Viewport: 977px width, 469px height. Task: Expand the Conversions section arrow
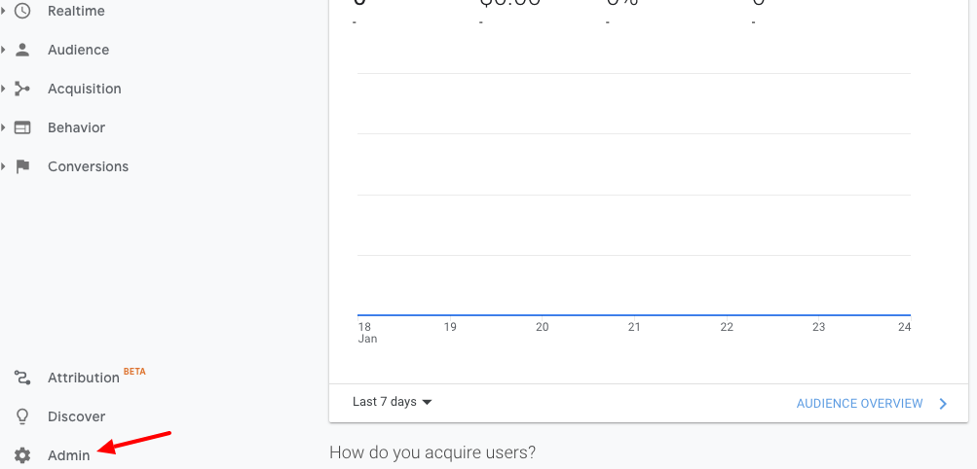pyautogui.click(x=3, y=166)
